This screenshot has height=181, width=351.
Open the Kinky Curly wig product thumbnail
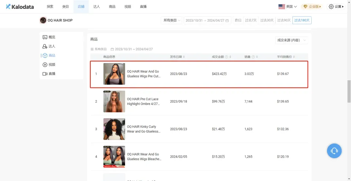[x=114, y=129]
